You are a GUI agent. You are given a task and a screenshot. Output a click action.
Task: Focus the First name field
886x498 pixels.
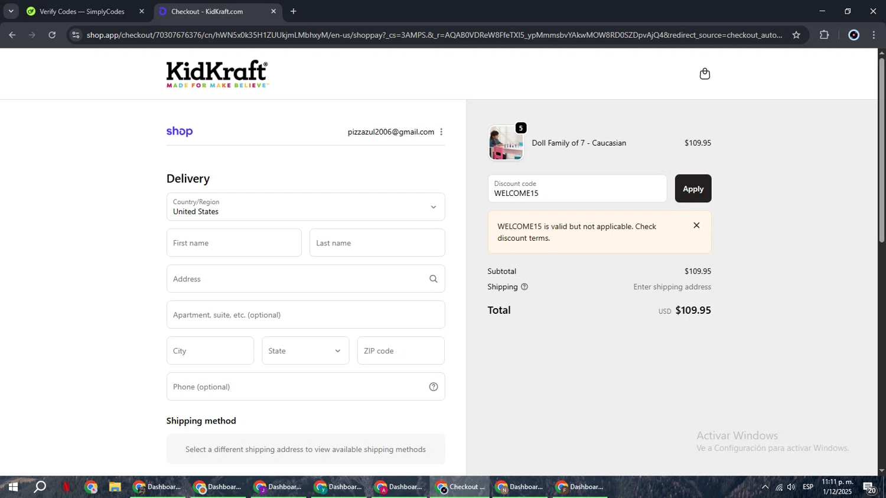[x=234, y=243]
